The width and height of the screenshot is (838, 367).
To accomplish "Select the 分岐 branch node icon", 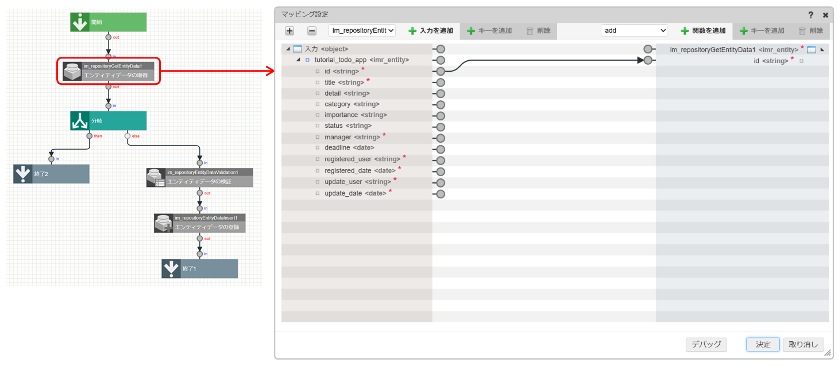I will point(80,121).
